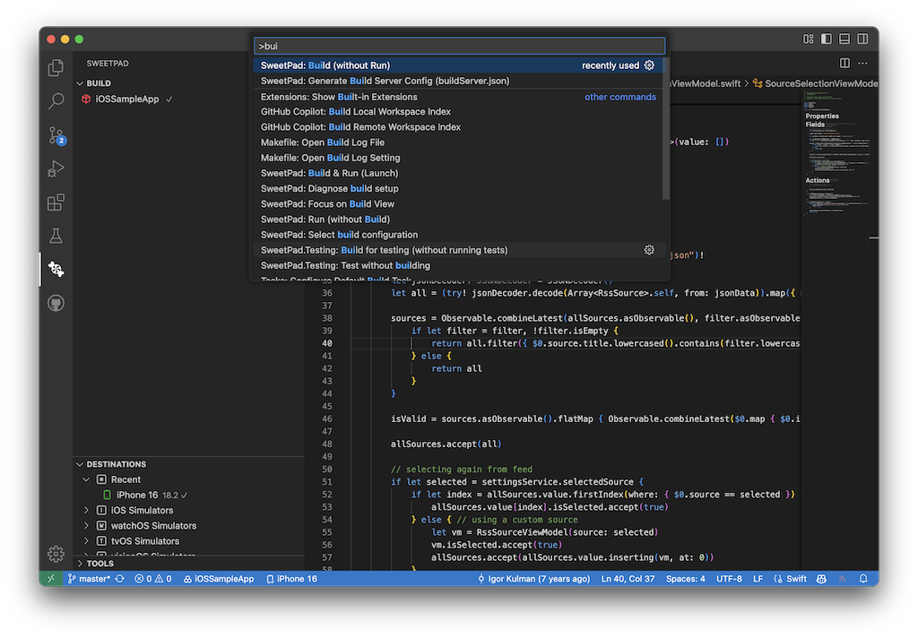Click the Copilot icon in the status bar
918x638 pixels.
point(820,578)
